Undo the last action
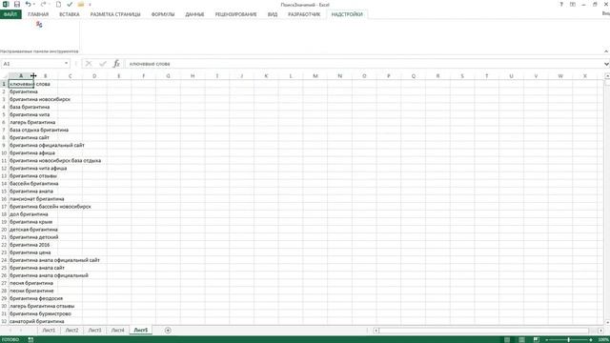This screenshot has height=343, width=610. click(x=28, y=4)
